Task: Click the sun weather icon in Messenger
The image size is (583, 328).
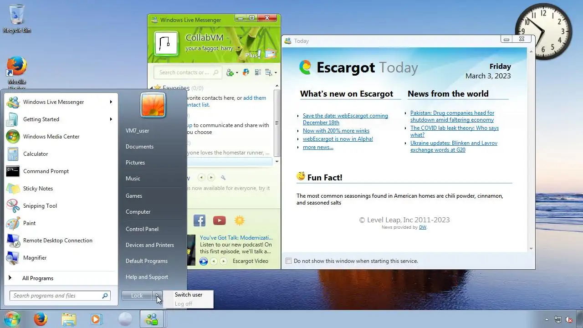Action: coord(239,221)
